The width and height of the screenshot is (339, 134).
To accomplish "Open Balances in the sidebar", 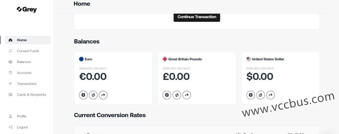I will [28, 62].
